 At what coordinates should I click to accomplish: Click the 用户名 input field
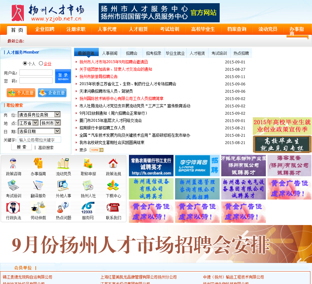pyautogui.click(x=36, y=72)
